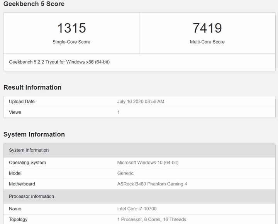This screenshot has width=278, height=224.
Task: Select the Views count value 1
Action: click(x=119, y=112)
